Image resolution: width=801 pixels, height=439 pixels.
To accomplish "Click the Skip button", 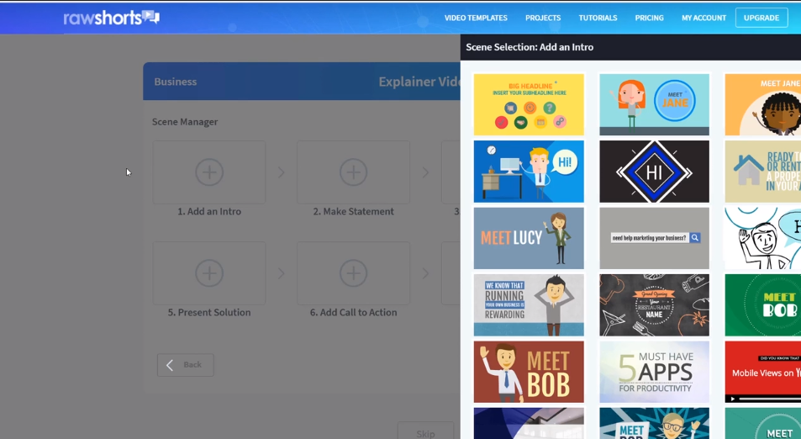I will click(x=425, y=431).
